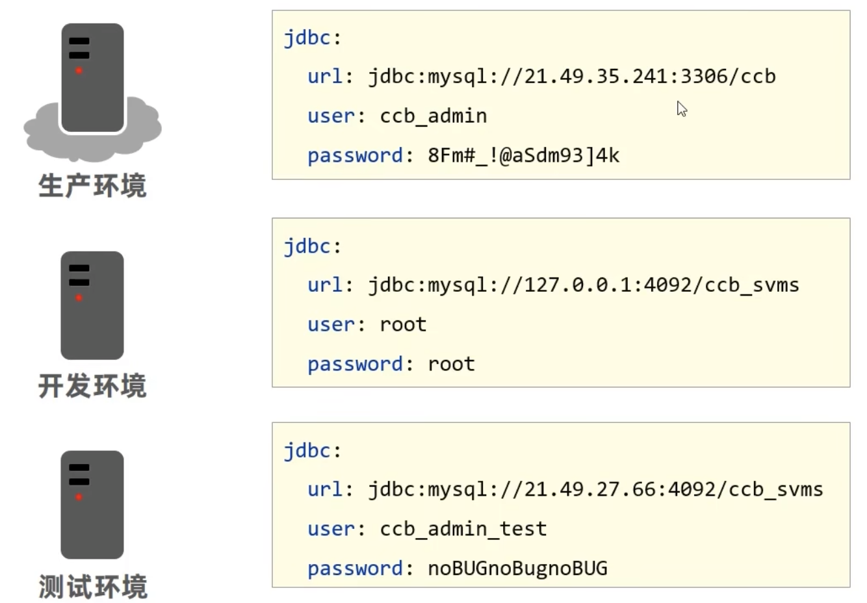Click the password: root line

[391, 365]
